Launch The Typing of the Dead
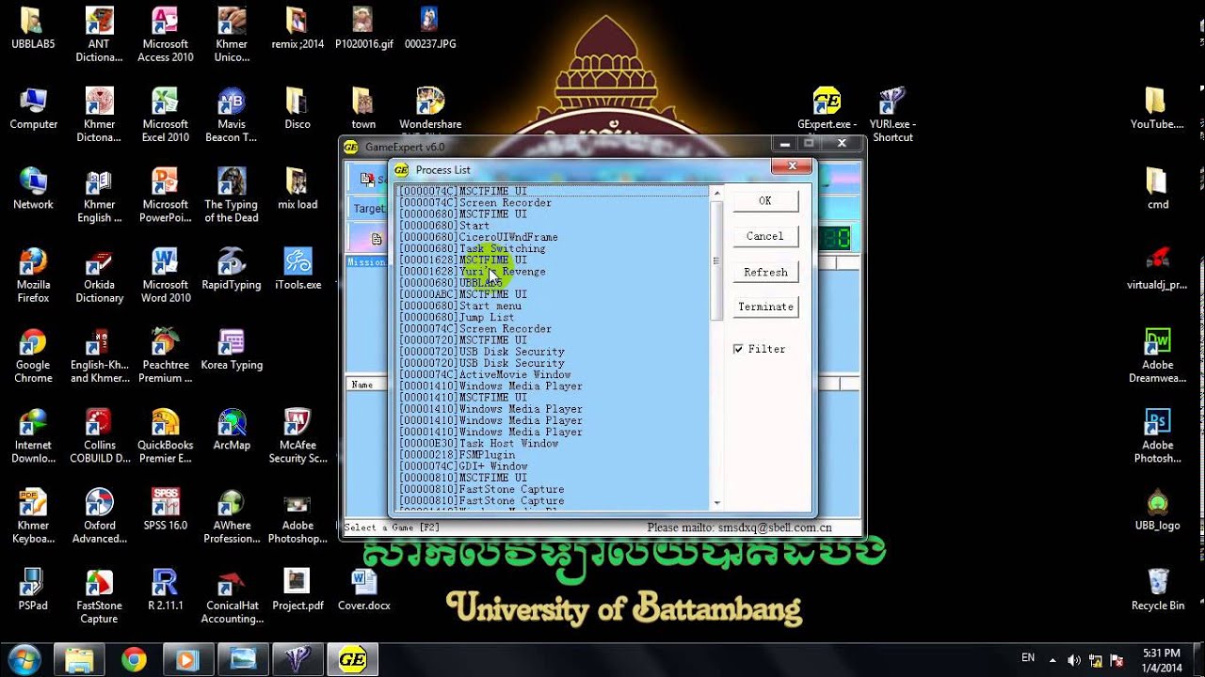 (x=232, y=195)
